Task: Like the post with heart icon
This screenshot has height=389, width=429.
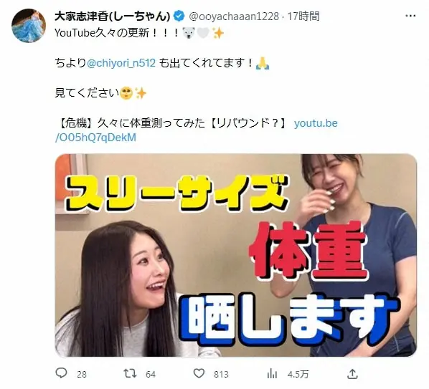Action: click(199, 373)
